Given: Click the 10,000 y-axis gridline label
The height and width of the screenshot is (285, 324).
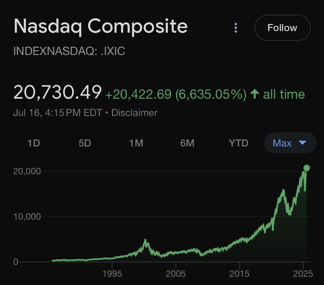Looking at the screenshot, I should click(27, 217).
